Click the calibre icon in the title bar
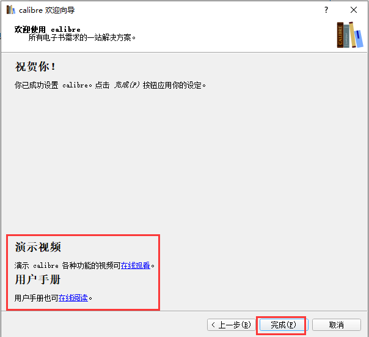The height and width of the screenshot is (337, 369). click(10, 10)
